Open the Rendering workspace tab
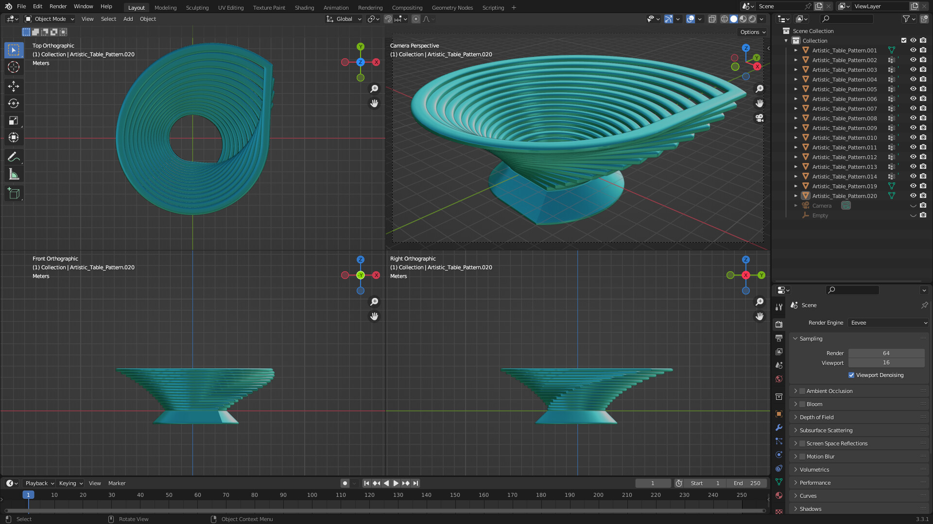Screen dimensions: 933x524 pyautogui.click(x=370, y=7)
